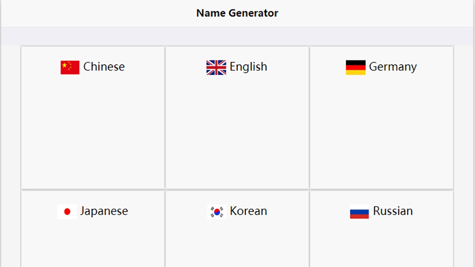The height and width of the screenshot is (267, 475).
Task: Click the Chinese flag icon
Action: [x=70, y=67]
